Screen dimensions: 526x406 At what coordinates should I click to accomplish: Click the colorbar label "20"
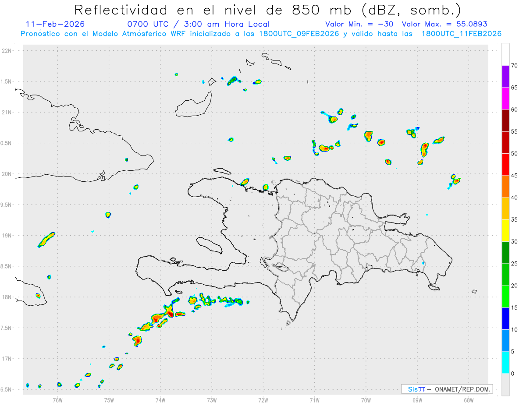tap(515, 286)
